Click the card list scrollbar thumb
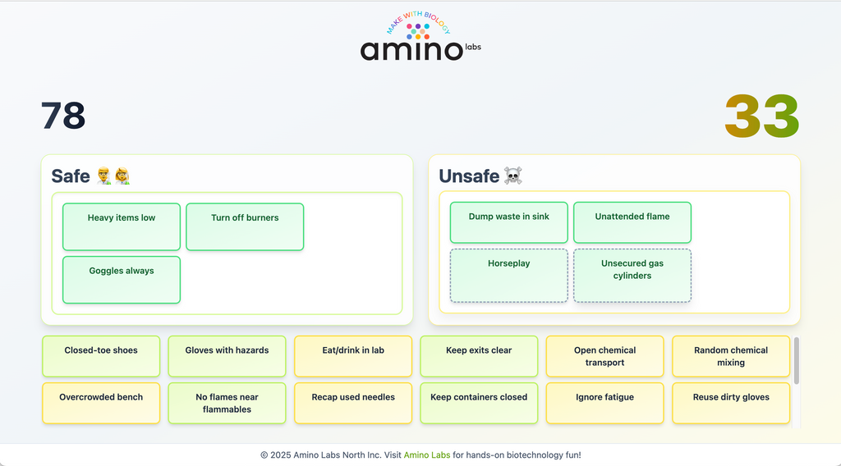This screenshot has width=841, height=466. click(x=797, y=360)
